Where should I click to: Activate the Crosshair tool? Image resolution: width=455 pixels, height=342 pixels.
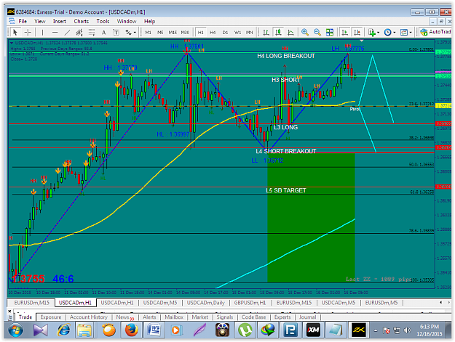click(x=28, y=32)
